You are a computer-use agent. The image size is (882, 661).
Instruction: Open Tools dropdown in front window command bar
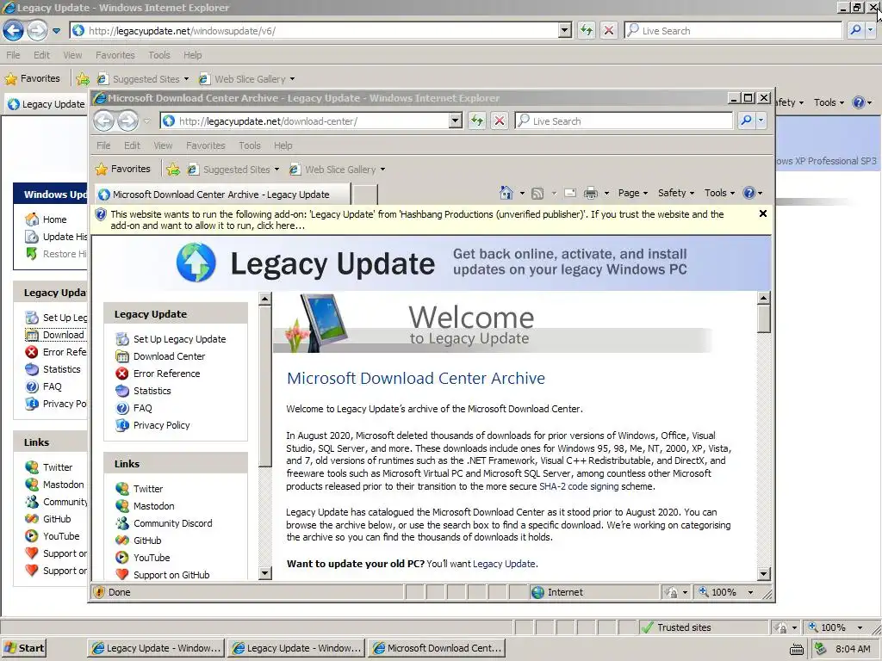pos(719,193)
